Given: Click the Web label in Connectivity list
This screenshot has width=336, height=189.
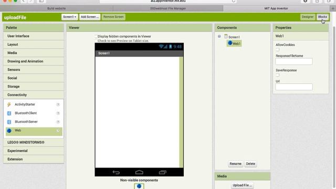Looking at the screenshot, I should (18, 130).
